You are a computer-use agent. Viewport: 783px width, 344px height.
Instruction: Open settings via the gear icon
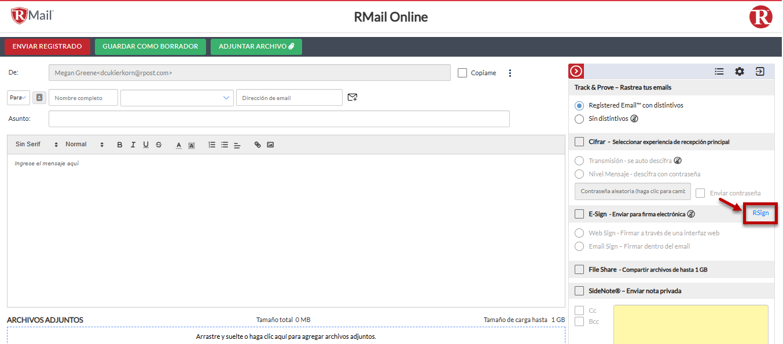pyautogui.click(x=739, y=72)
